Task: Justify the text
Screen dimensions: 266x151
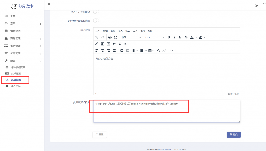Action: 114,51
